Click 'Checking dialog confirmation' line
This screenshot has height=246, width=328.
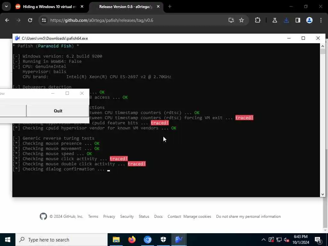point(59,169)
